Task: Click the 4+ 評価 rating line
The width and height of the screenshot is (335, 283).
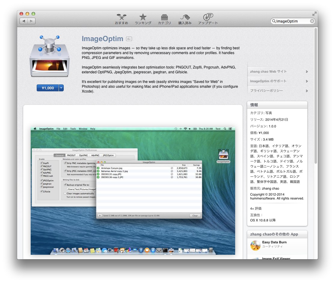Action: [256, 208]
